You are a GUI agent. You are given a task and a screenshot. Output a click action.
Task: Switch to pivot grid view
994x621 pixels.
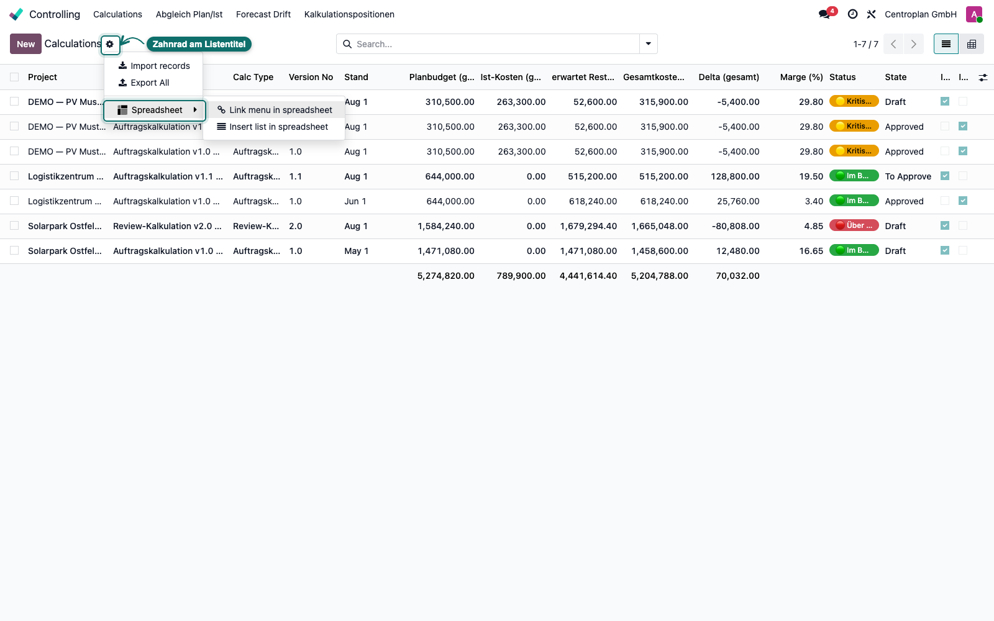click(972, 44)
